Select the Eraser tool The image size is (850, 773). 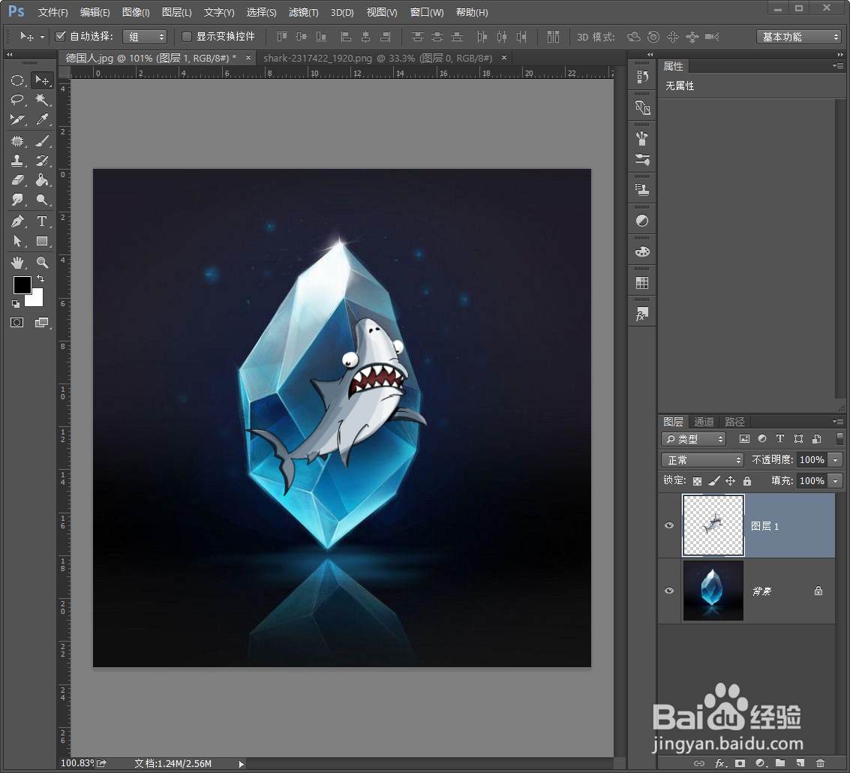coord(17,180)
